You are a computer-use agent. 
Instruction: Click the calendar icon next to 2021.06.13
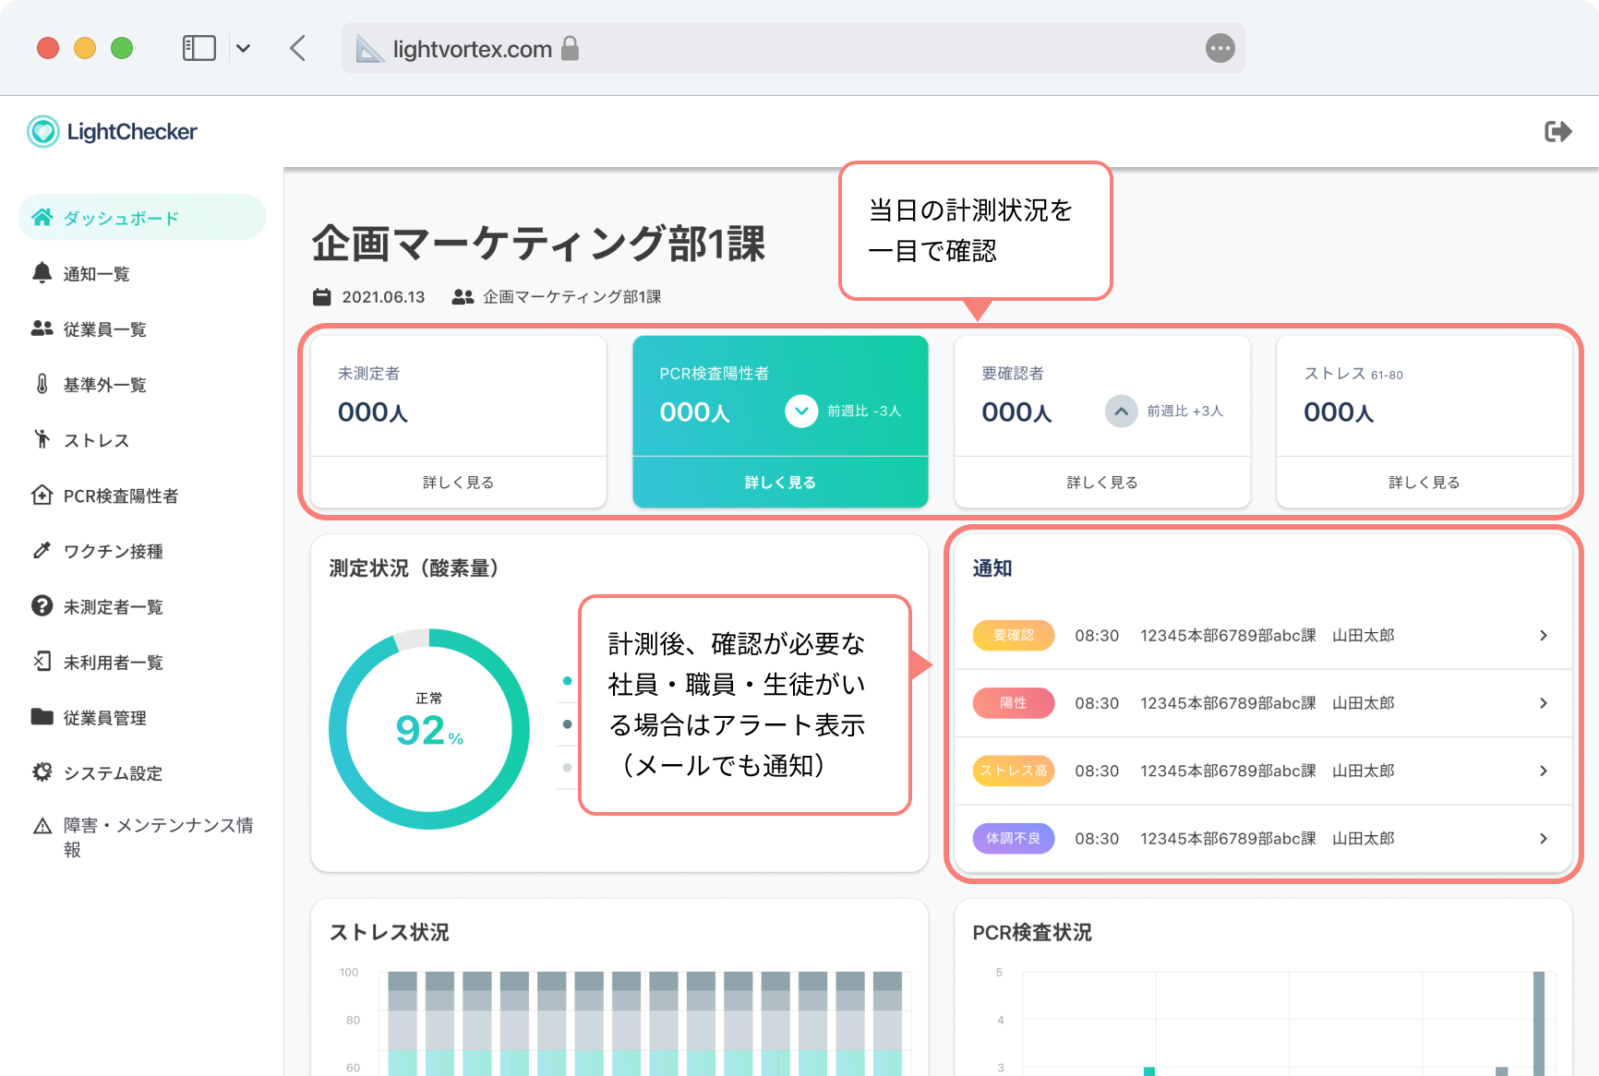321,297
